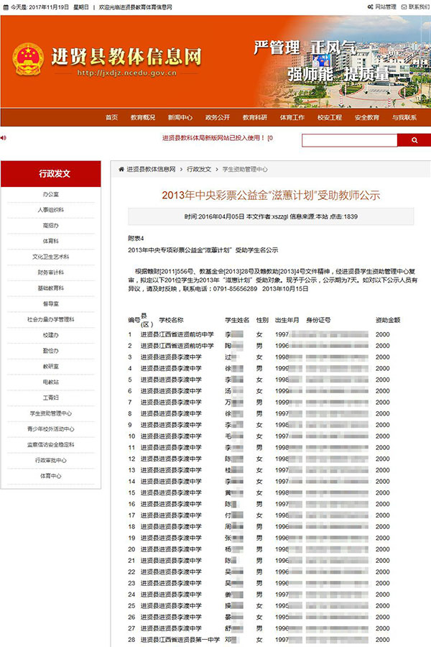This screenshot has width=431, height=647.
Task: Open 体育中心 sidebar link
Action: (x=50, y=476)
